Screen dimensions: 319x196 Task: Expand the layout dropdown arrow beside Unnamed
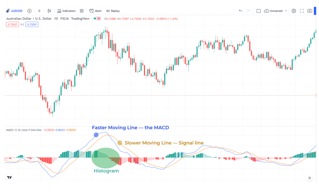(x=286, y=11)
